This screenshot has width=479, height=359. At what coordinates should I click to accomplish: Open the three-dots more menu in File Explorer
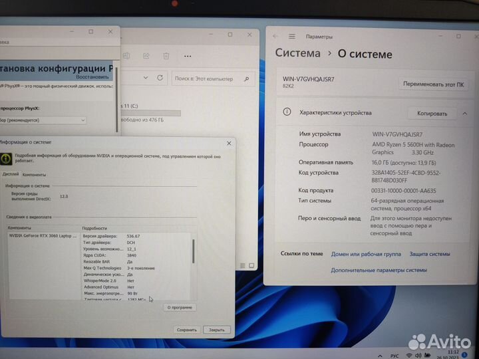[x=188, y=56]
